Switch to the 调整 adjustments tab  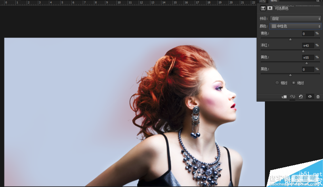(262, 1)
